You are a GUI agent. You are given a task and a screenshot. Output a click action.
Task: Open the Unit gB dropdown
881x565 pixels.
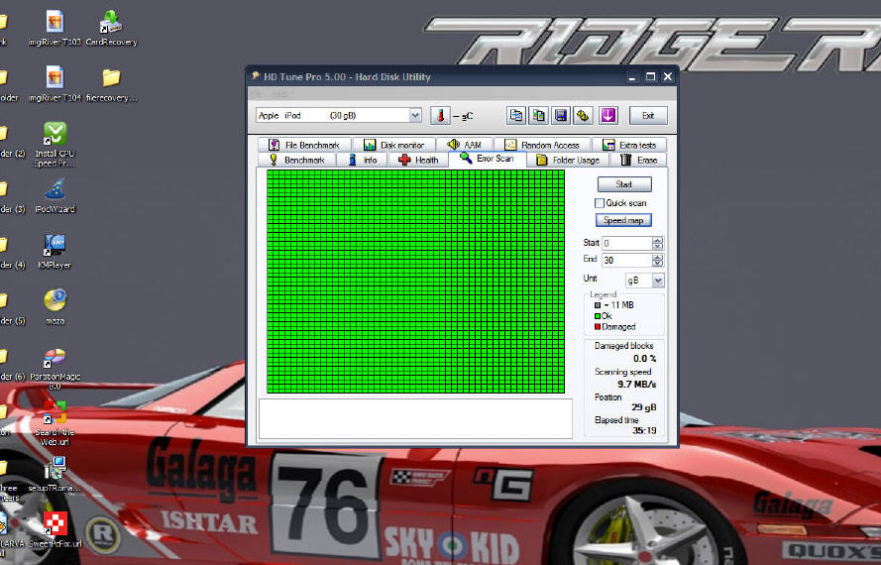[x=658, y=280]
